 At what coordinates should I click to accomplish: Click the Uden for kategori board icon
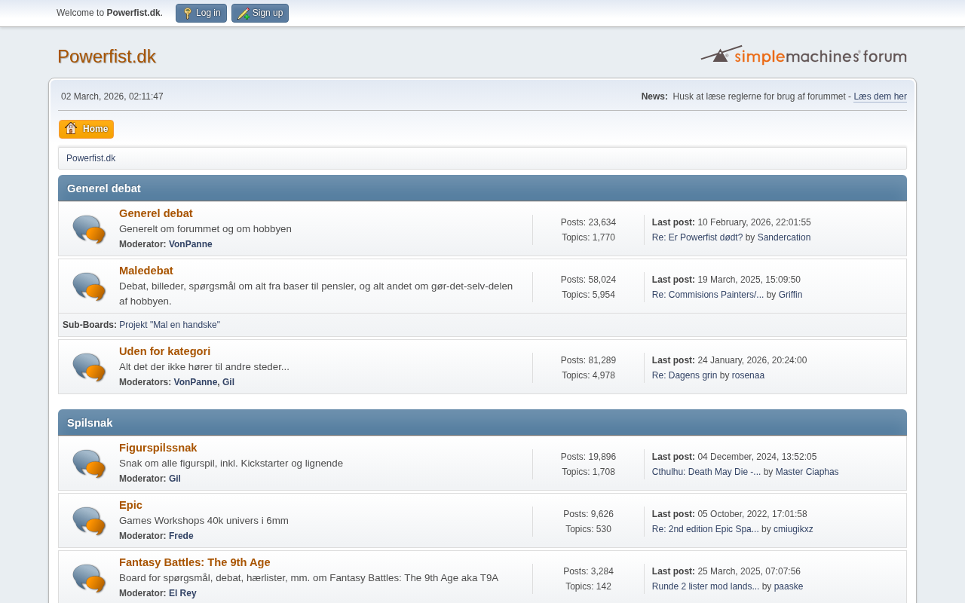(x=89, y=367)
